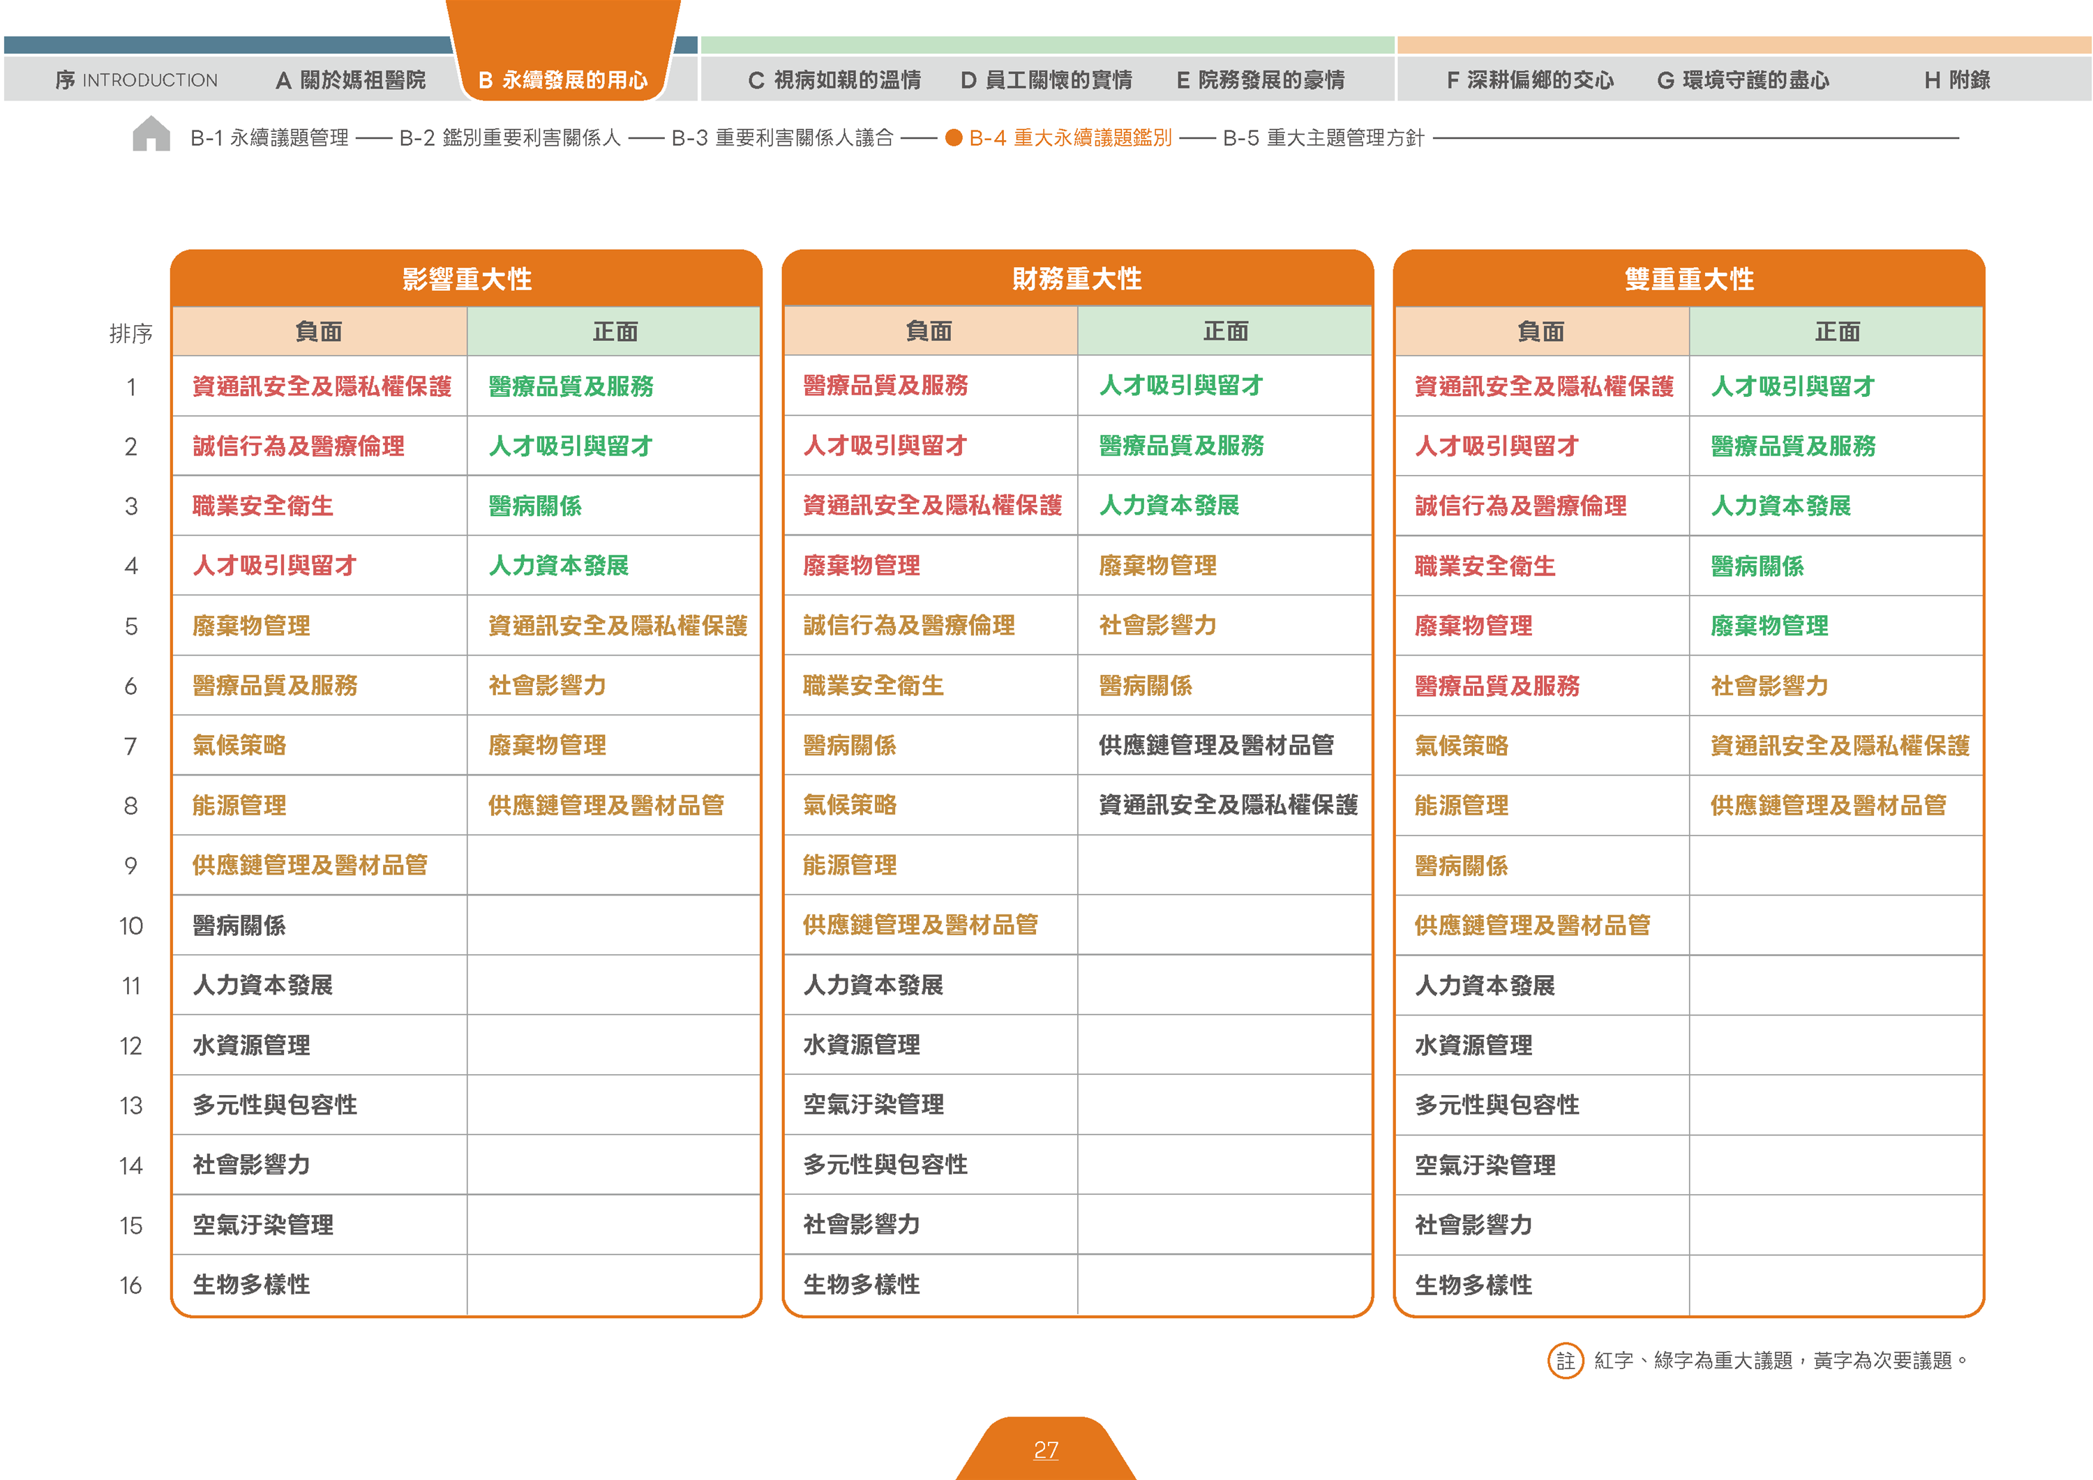Click the home icon in breadcrumb
The image size is (2093, 1480).
[x=151, y=134]
